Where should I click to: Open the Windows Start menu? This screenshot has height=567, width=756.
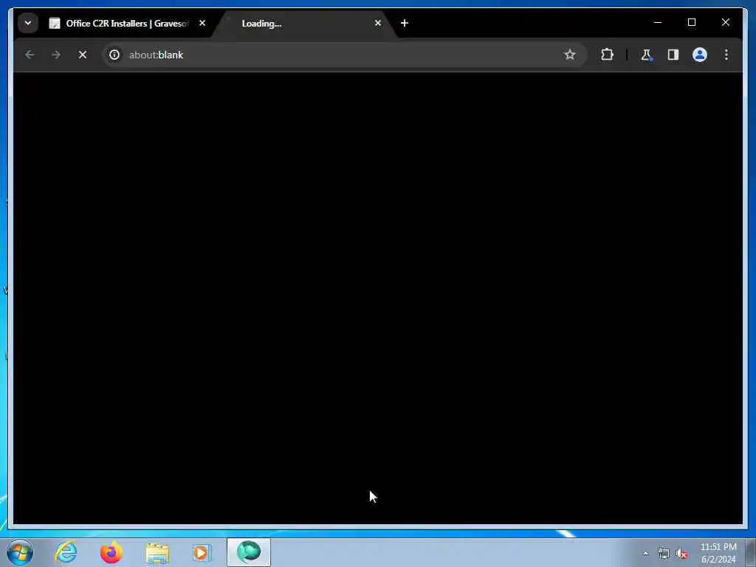coord(20,552)
